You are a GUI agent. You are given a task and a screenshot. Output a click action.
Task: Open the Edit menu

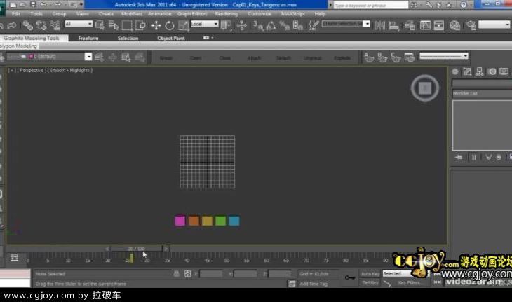click(15, 14)
